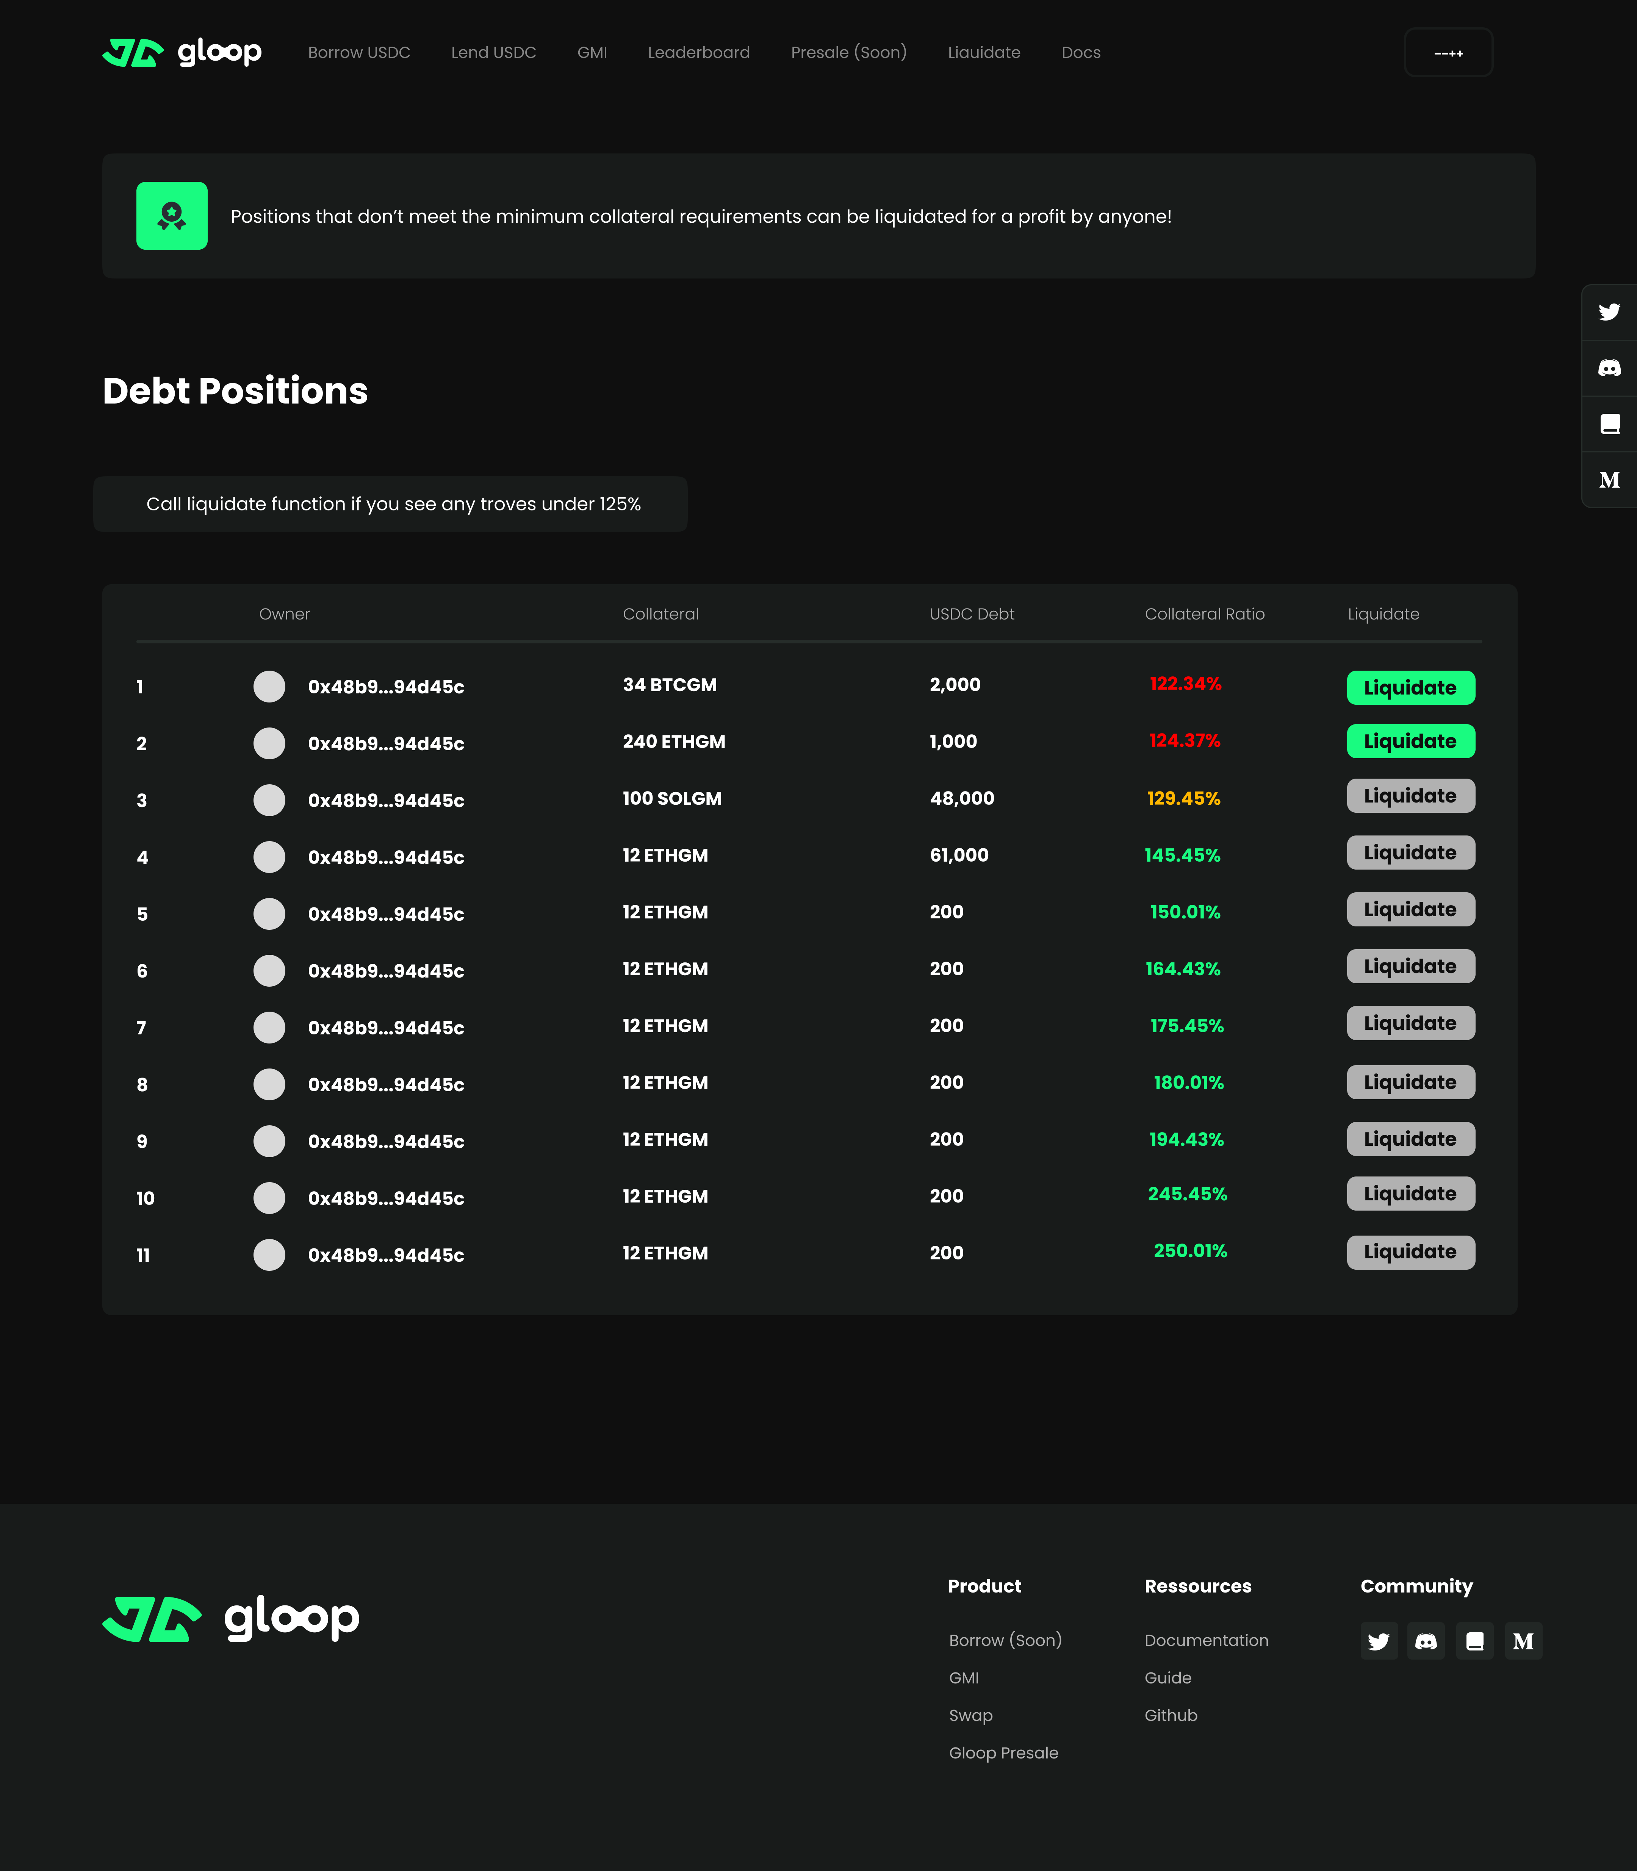1637x1871 pixels.
Task: Click the Twitter icon in the footer Community section
Action: 1379,1641
